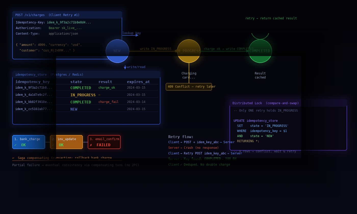Image resolution: width=357 pixels, height=214 pixels.
Task: Click the COMPLETED state in idem_k_9f3a2c71b8 row
Action: 81,88
